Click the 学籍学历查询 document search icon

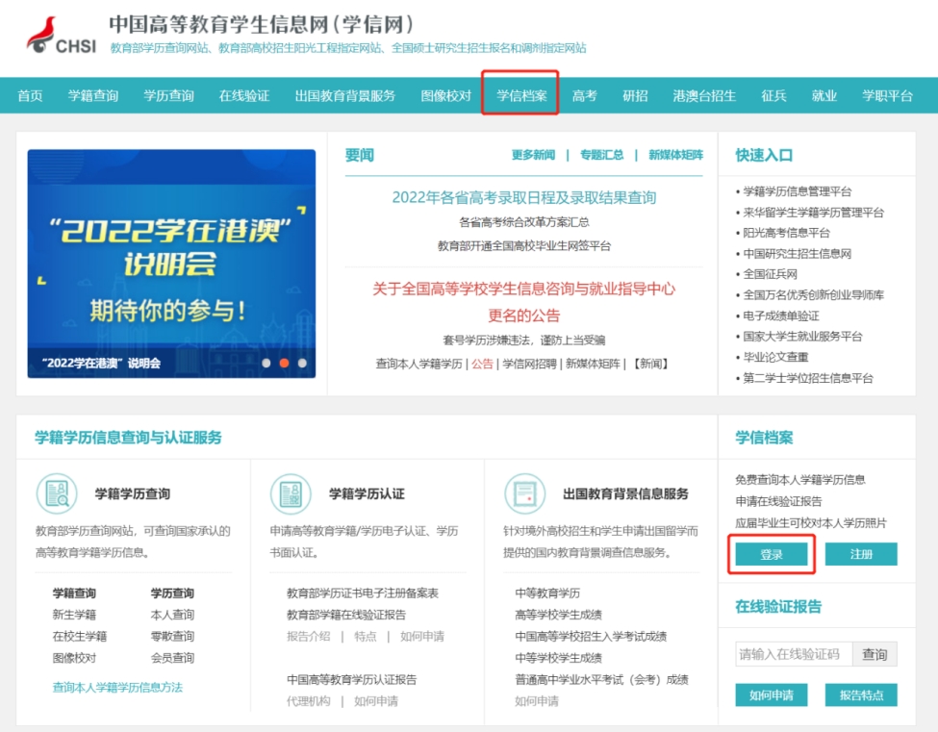click(56, 493)
